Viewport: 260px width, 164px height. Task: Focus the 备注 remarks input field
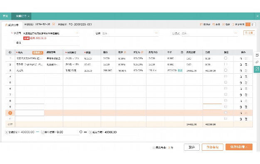[x=51, y=43]
